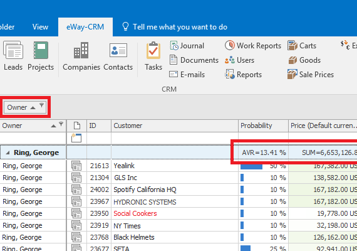Open the Tasks clipboard icon
This screenshot has height=251, width=357.
coord(153,50)
